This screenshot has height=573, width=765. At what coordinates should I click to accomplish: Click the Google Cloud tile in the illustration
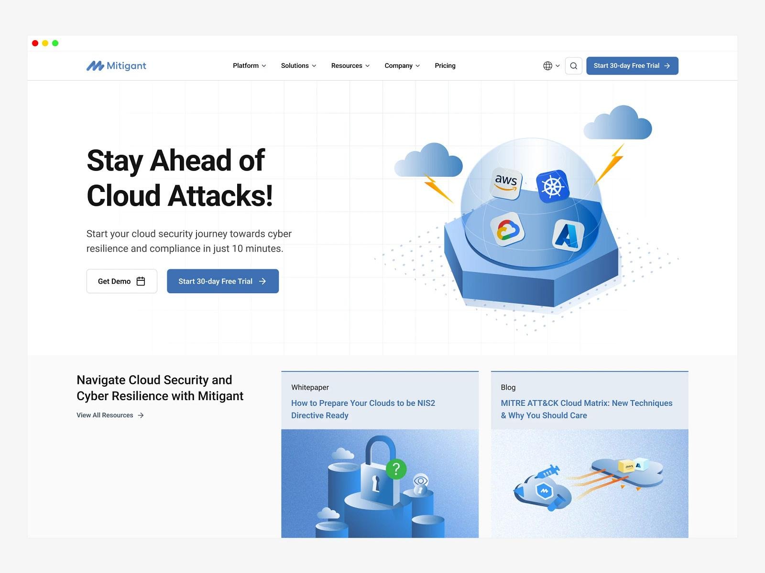[x=508, y=230]
